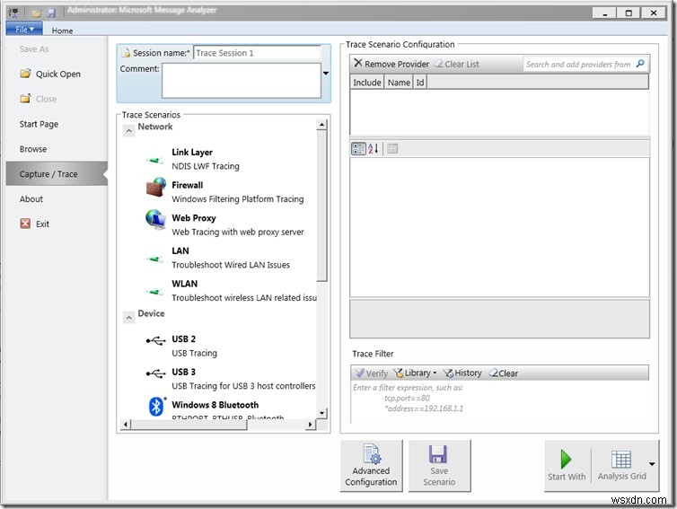Select Browse in the sidebar

33,149
